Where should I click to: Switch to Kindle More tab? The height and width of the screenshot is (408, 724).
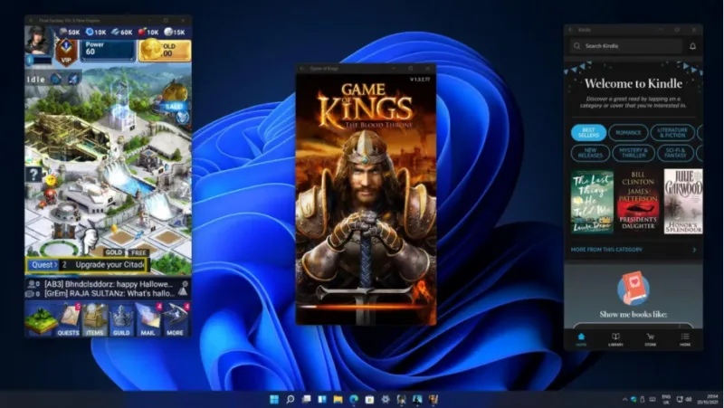coord(685,339)
